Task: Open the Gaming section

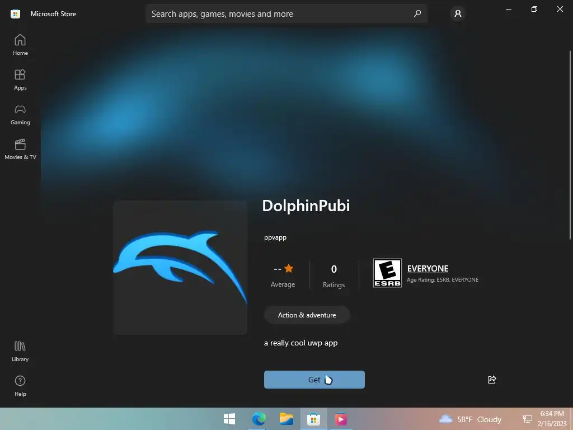Action: pos(20,114)
